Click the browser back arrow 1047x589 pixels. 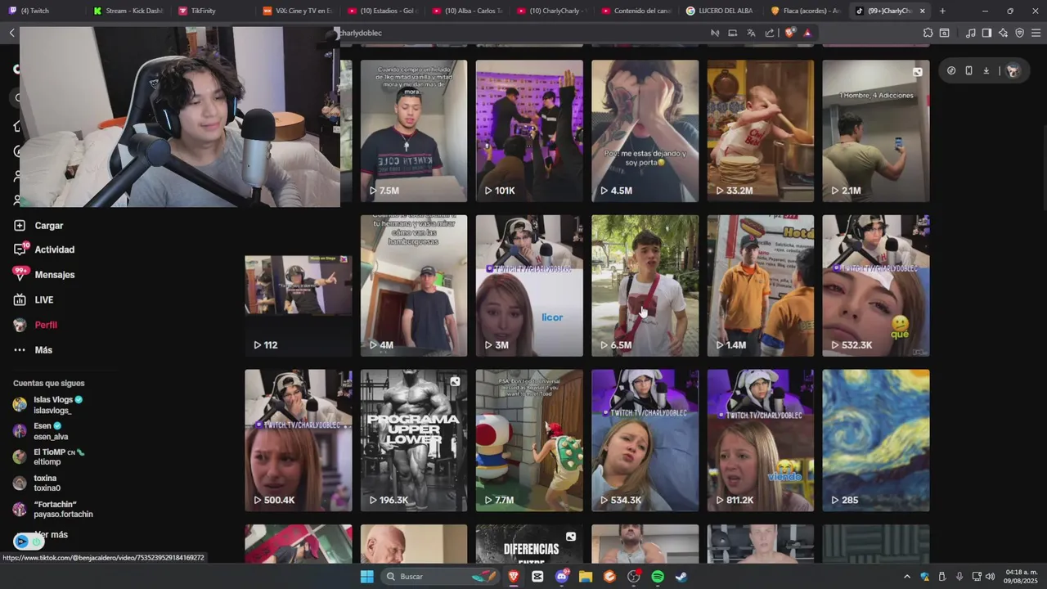[11, 33]
